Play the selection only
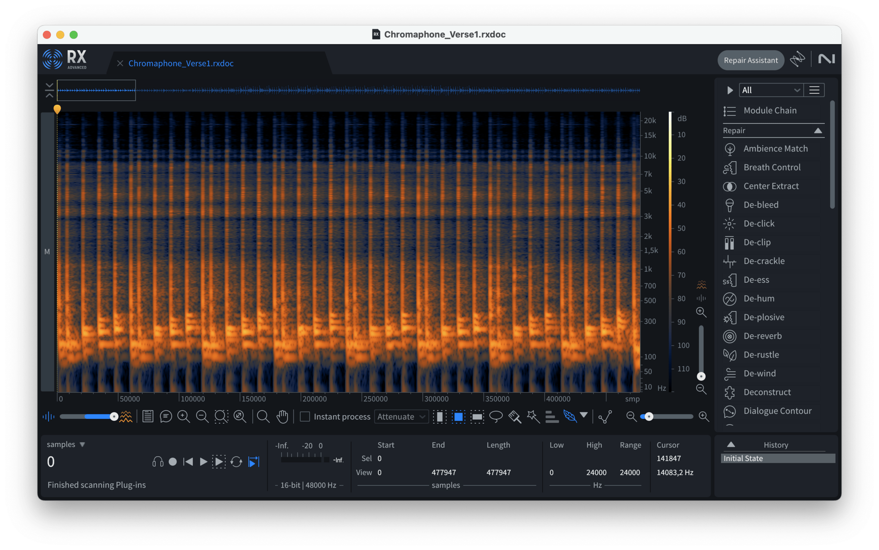The height and width of the screenshot is (550, 879). click(x=219, y=462)
